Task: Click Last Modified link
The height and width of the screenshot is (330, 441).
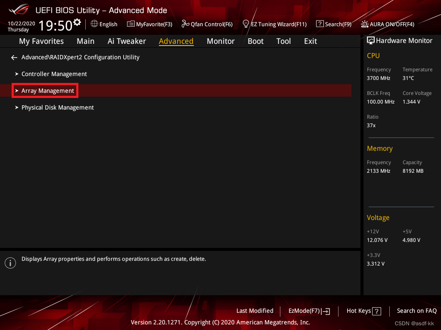Action: point(255,311)
